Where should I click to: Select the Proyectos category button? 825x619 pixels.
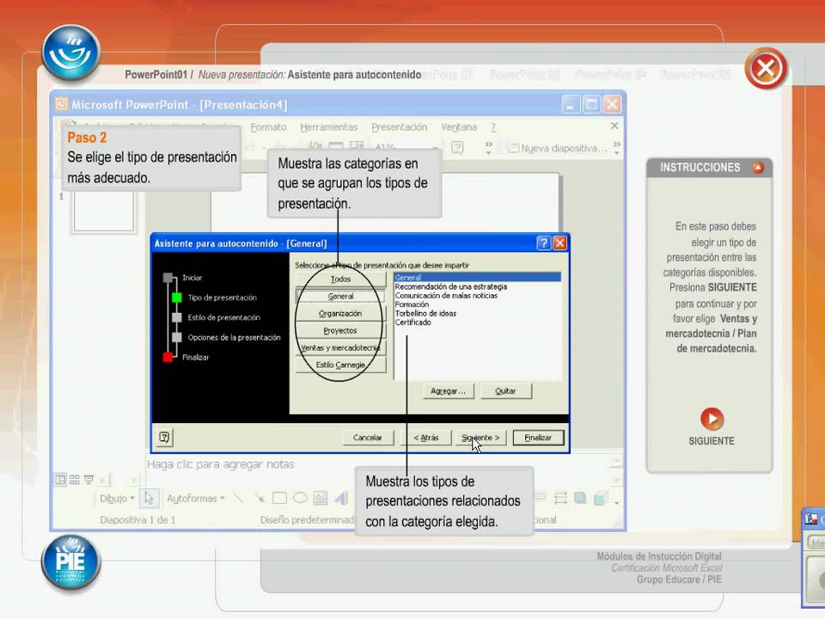coord(340,330)
